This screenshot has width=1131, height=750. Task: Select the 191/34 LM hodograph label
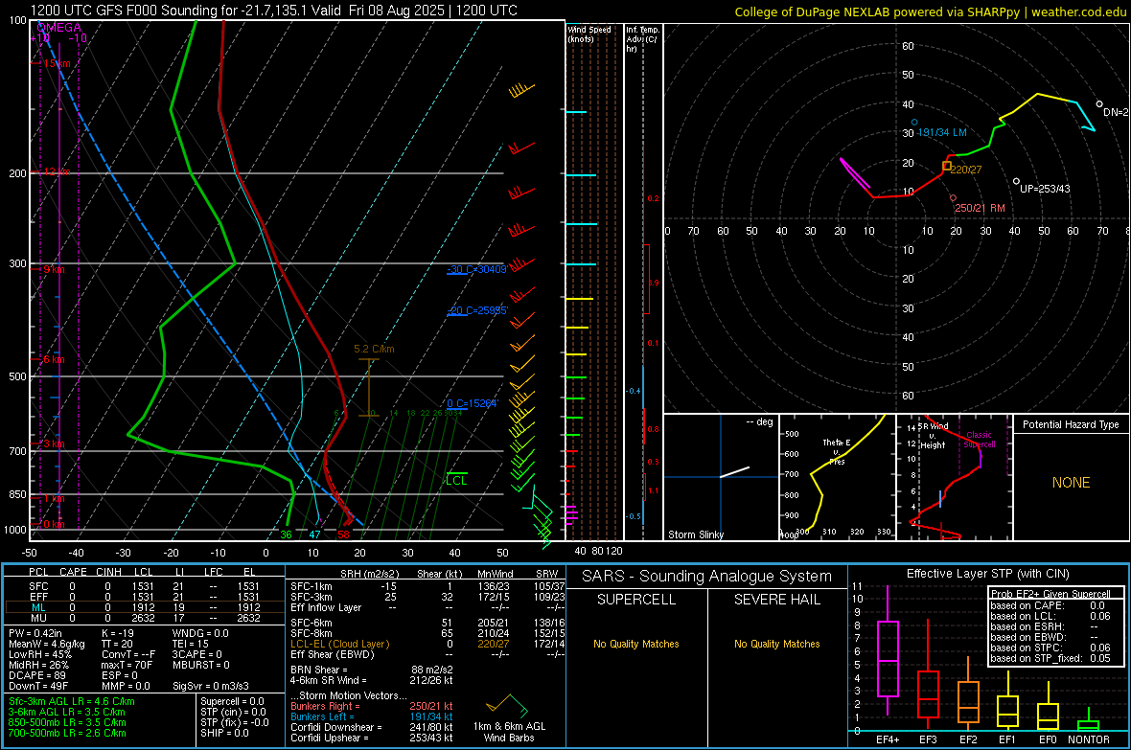click(x=942, y=133)
